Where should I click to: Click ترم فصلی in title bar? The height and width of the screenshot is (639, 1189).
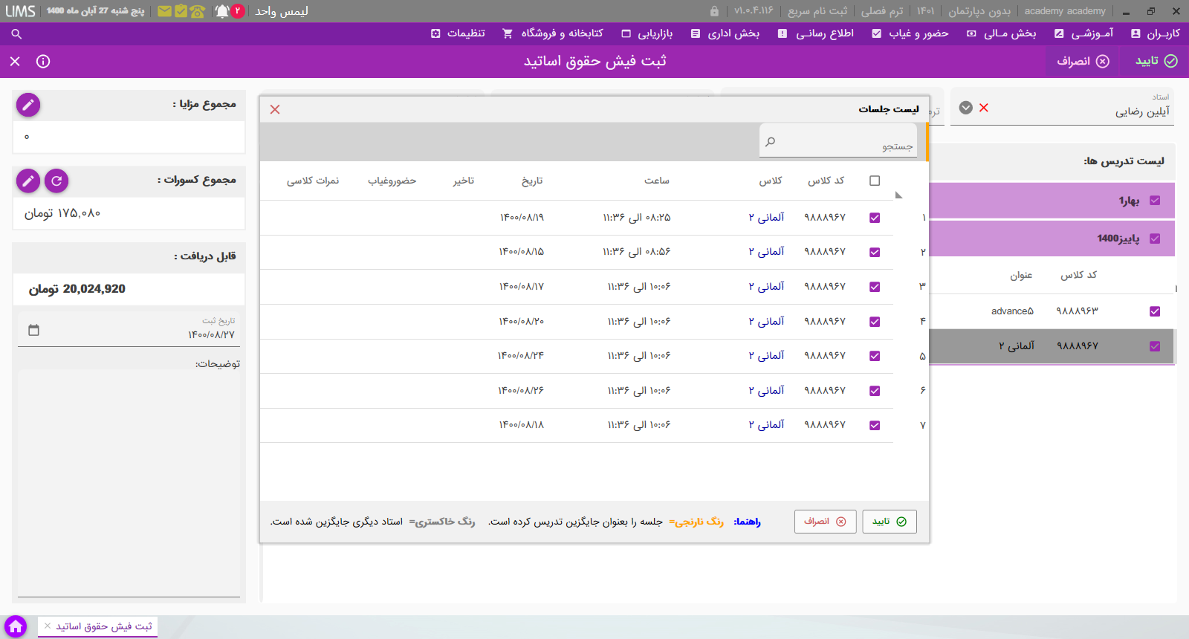click(x=882, y=11)
